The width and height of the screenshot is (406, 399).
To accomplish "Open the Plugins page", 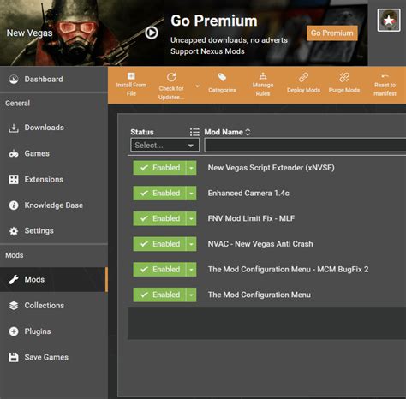I will tap(54, 331).
